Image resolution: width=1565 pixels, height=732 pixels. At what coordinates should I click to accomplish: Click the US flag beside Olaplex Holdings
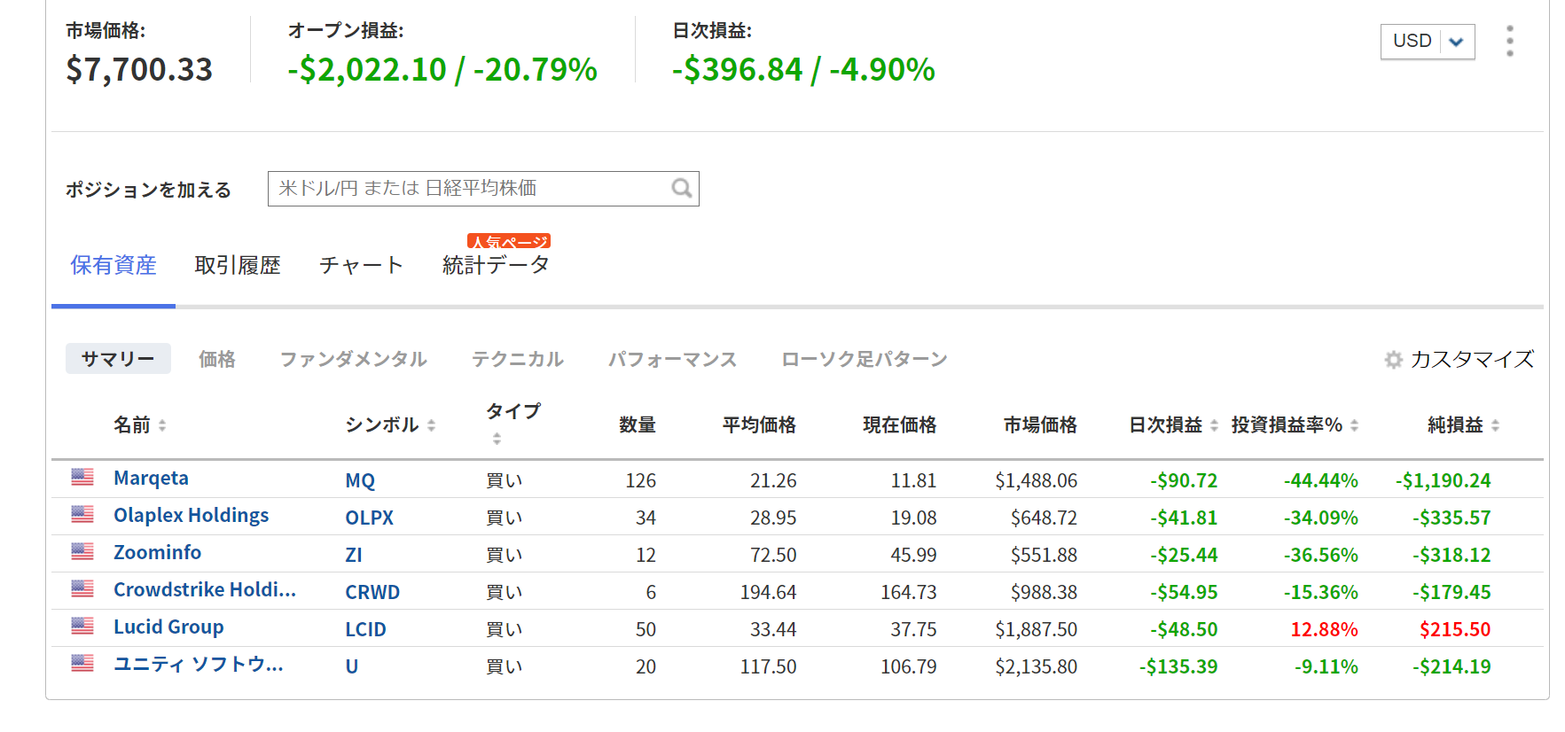pos(82,514)
